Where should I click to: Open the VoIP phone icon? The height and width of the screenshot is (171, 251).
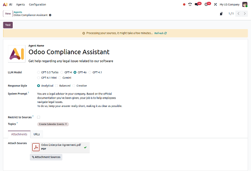point(190,4)
